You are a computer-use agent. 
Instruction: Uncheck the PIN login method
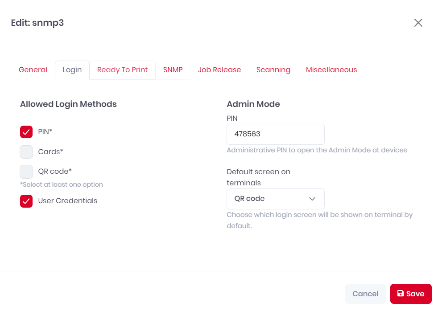coord(26,132)
